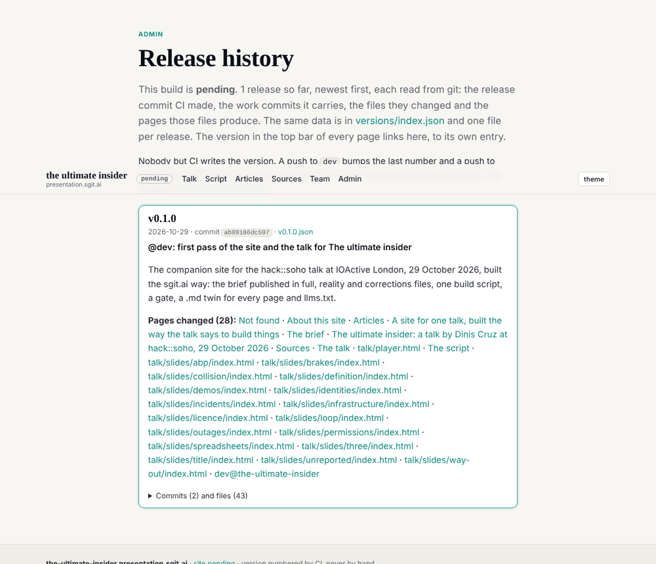Expand Commits (2) and files (43) details
Viewport: 656px width, 564px height.
(198, 496)
